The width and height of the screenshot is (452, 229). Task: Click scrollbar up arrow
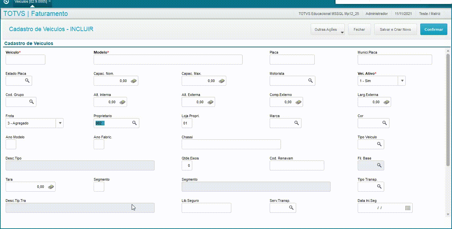click(448, 51)
